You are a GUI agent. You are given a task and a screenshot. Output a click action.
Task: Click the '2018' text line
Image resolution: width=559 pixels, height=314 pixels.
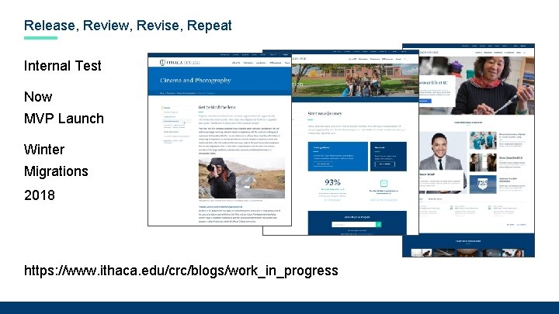40,195
